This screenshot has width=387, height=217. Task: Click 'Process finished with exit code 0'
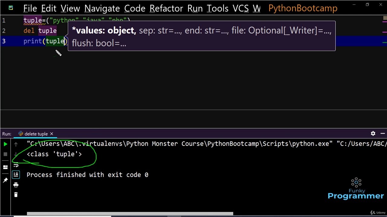click(87, 175)
